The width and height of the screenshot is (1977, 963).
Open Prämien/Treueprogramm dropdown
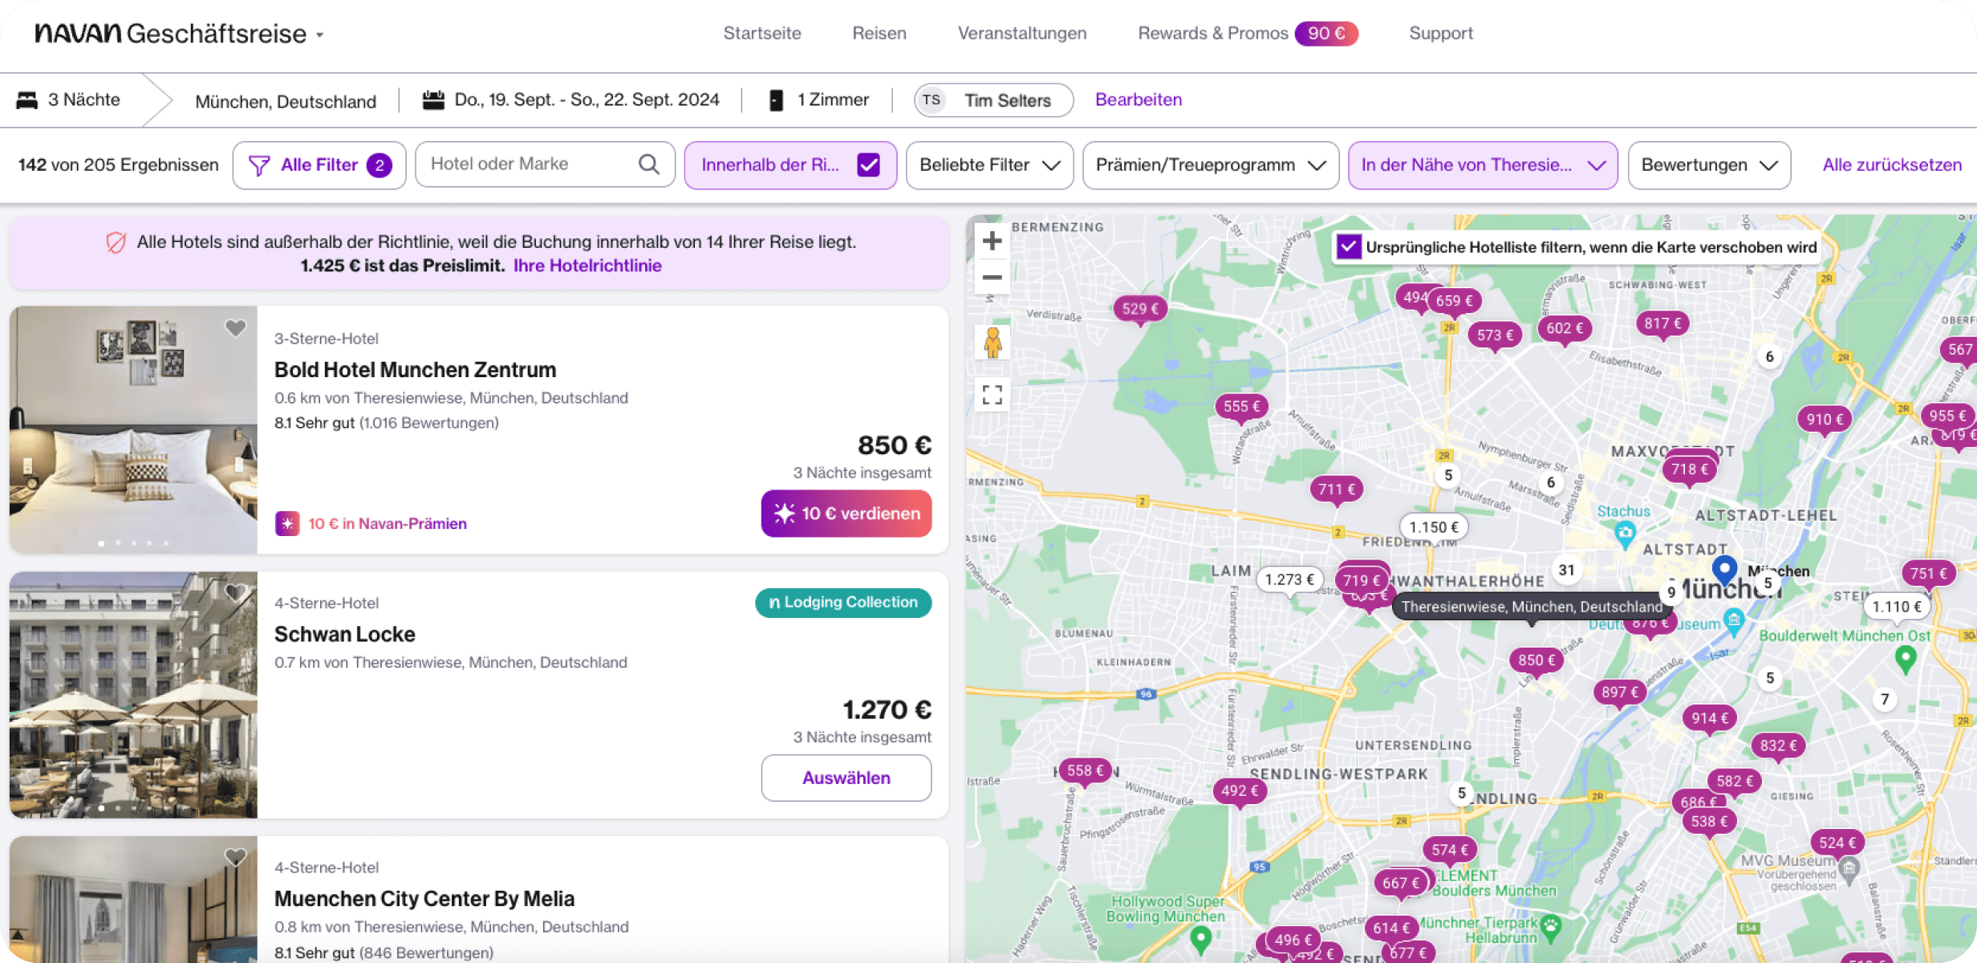[1210, 165]
